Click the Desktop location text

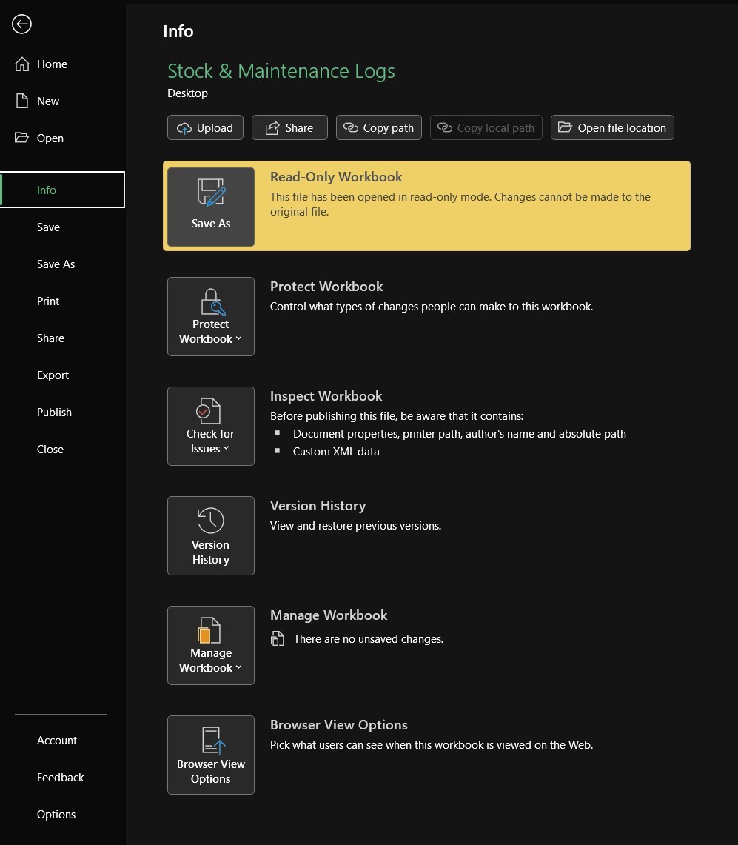click(x=187, y=93)
